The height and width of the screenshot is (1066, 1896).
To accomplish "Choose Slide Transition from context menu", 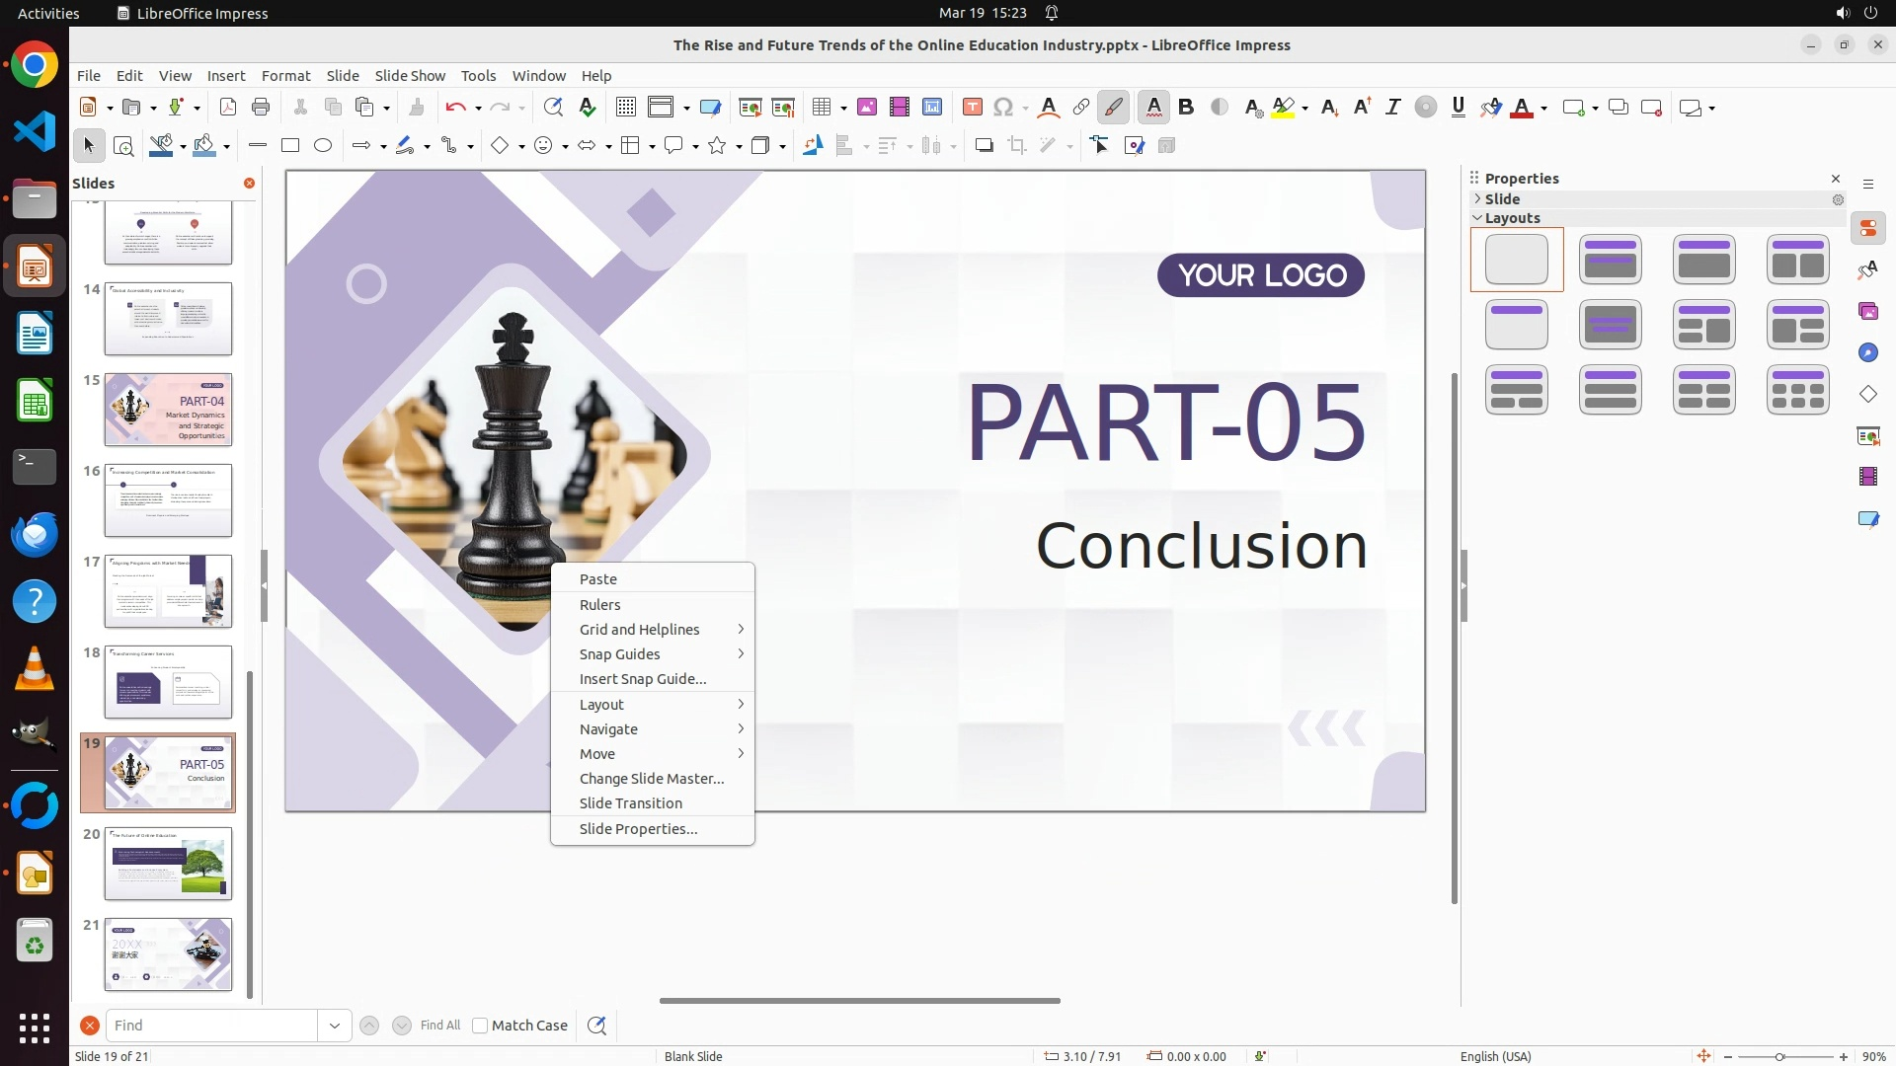I will click(631, 803).
